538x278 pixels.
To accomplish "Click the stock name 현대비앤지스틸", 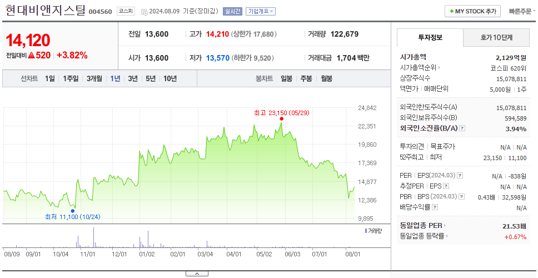I will tap(45, 10).
